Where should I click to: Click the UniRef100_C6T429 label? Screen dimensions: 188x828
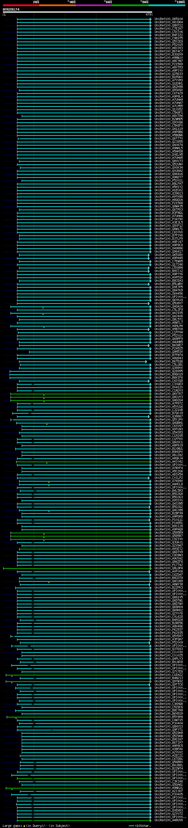[168, 93]
